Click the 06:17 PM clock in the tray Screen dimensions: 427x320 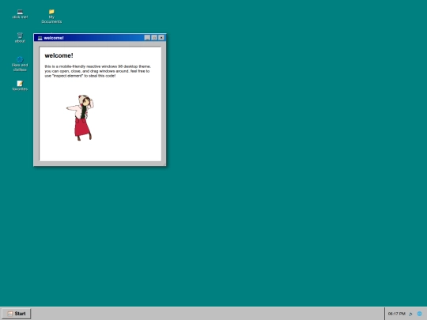pyautogui.click(x=396, y=314)
